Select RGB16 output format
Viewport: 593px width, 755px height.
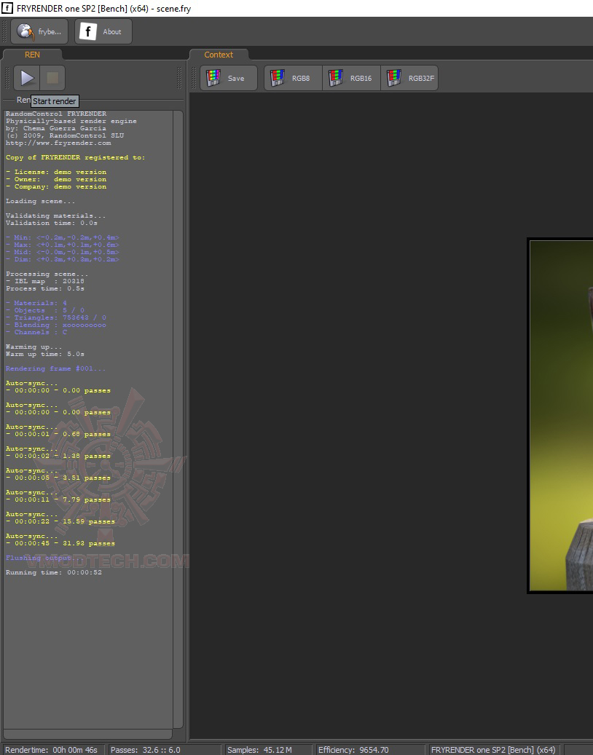tap(352, 78)
